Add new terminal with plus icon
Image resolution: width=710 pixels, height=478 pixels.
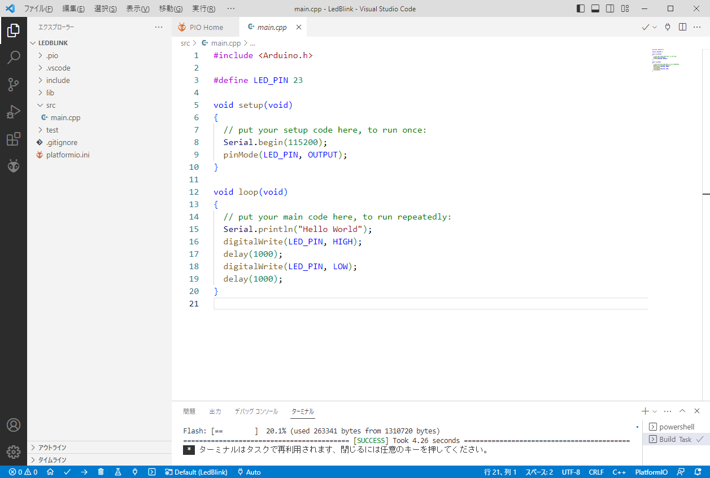click(645, 411)
